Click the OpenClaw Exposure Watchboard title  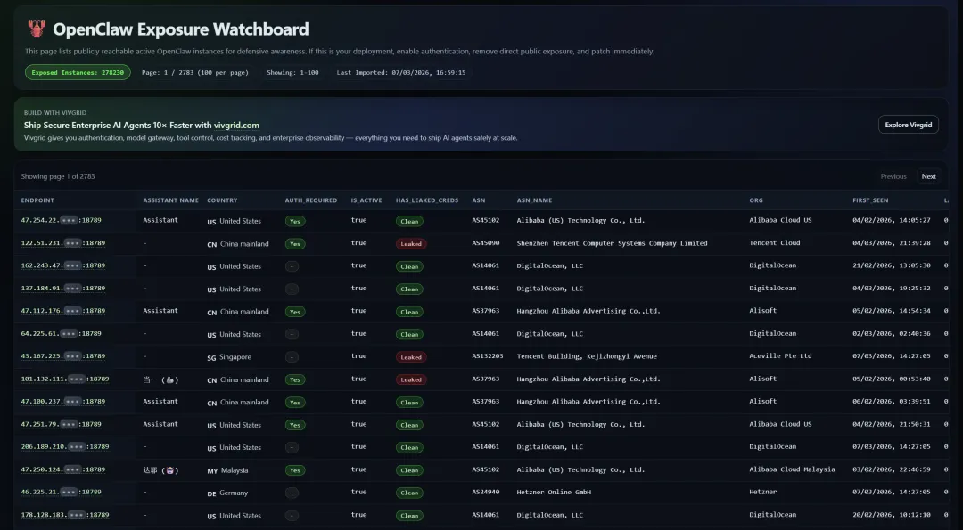180,29
